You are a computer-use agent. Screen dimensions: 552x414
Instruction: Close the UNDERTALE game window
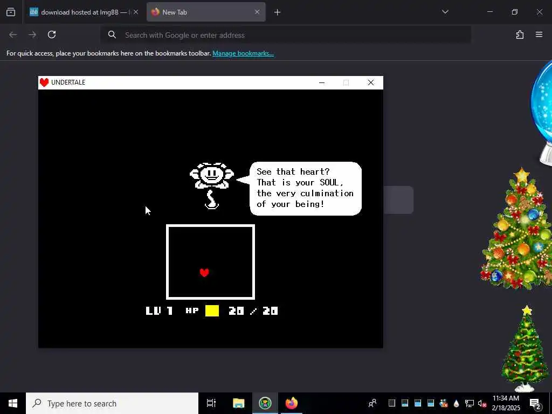[x=371, y=82]
